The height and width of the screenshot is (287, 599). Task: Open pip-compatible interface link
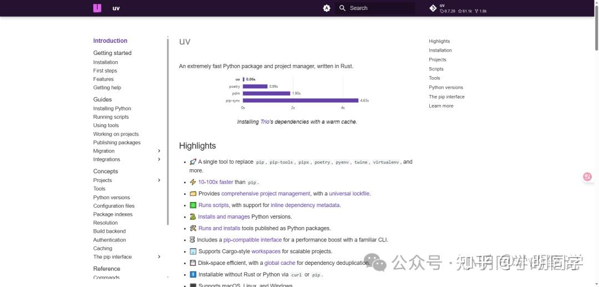(x=252, y=240)
